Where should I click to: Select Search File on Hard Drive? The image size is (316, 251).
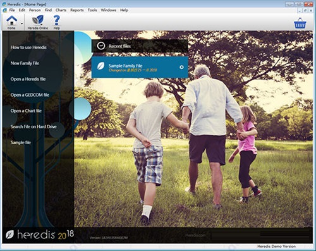tap(33, 126)
